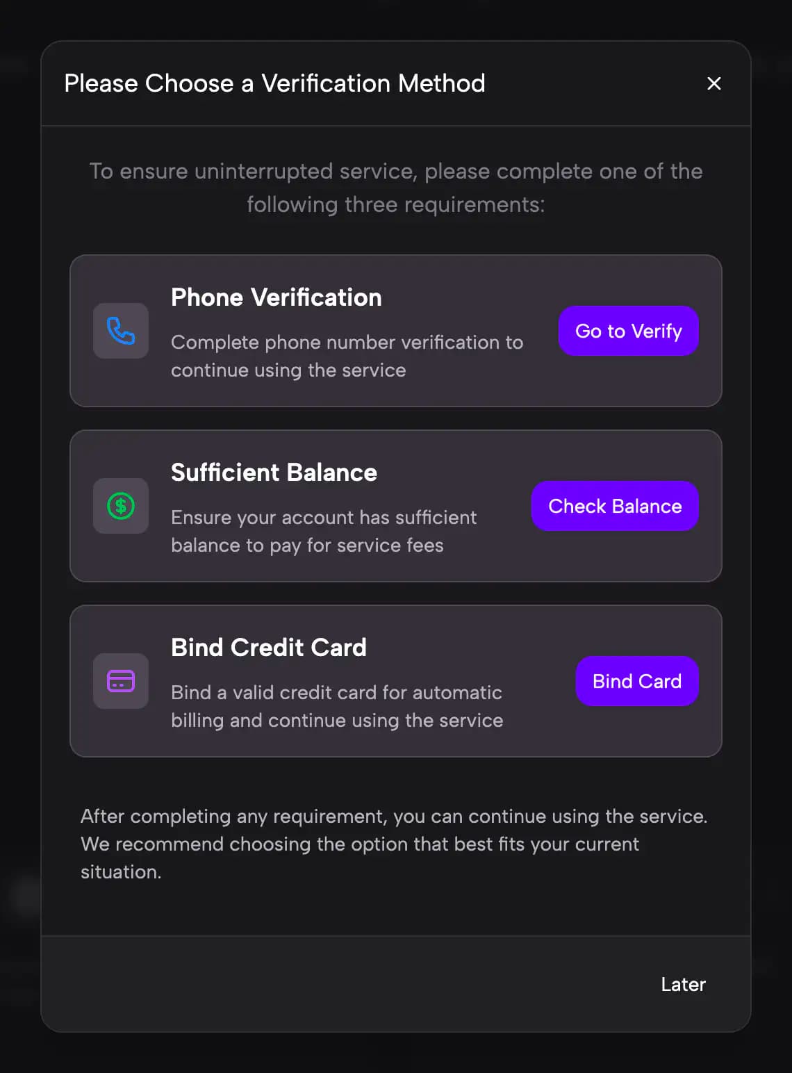792x1073 pixels.
Task: Click the Phone Verification heading
Action: (277, 297)
